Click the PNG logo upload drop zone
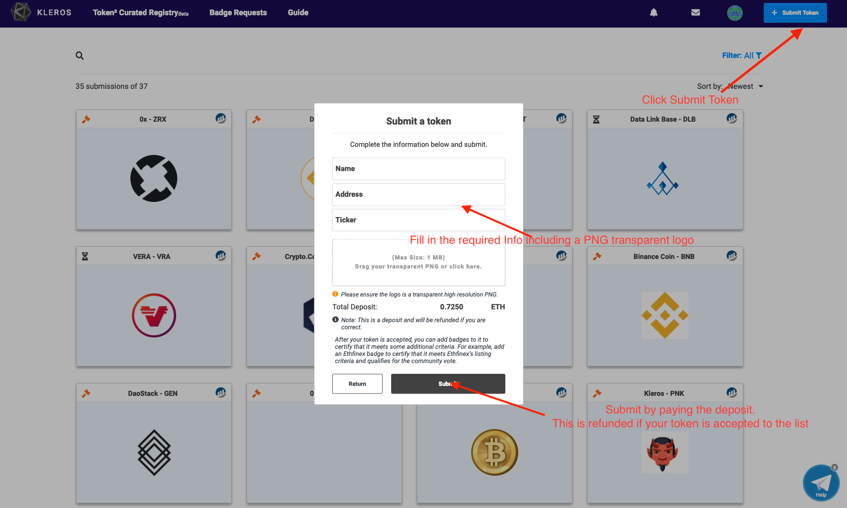 coord(419,262)
